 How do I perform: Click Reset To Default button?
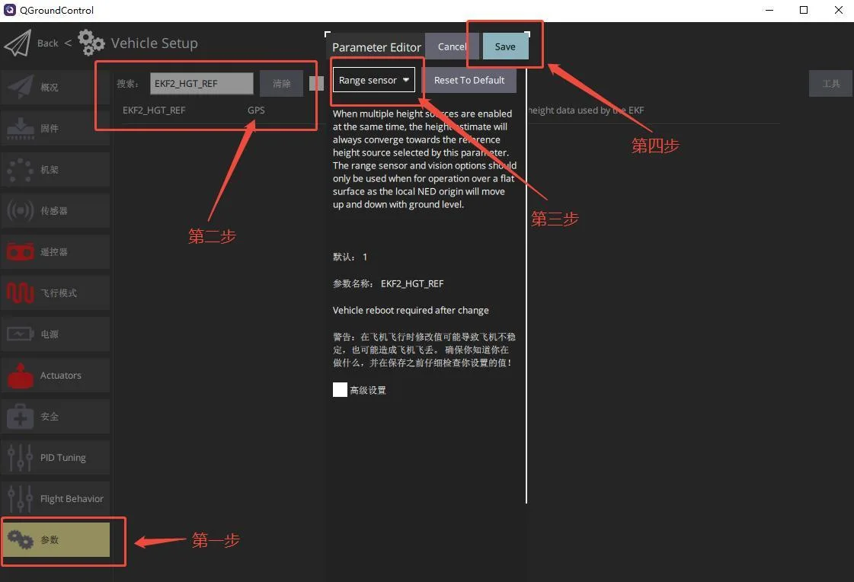(x=469, y=80)
